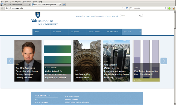Click the reload page icon
This screenshot has width=176, height=105.
point(127,8)
